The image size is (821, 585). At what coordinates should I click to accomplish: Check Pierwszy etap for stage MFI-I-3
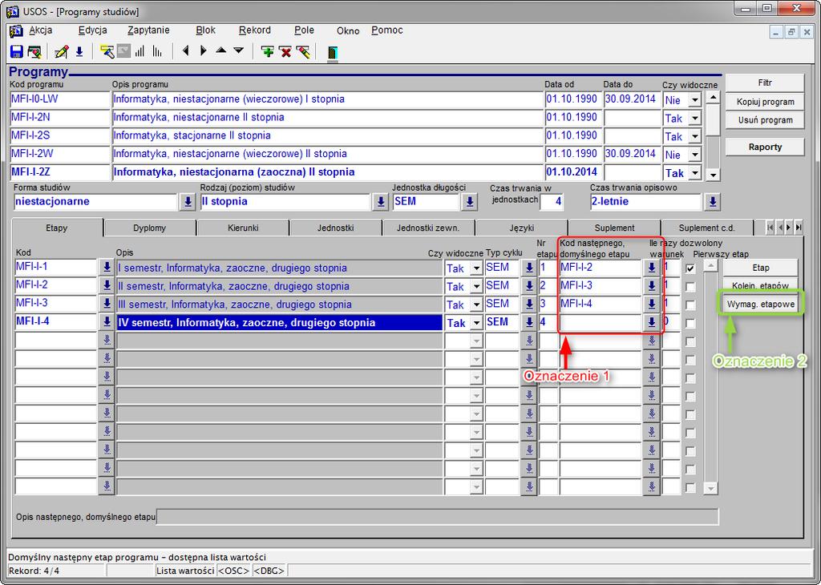[690, 305]
